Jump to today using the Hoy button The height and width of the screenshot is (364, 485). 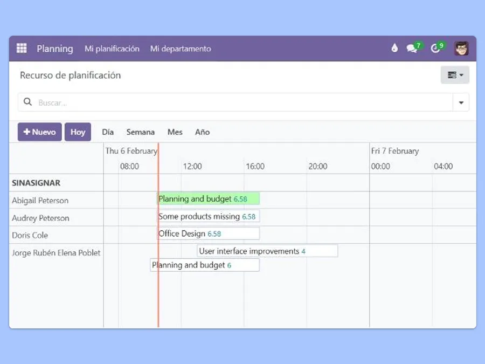coord(78,132)
